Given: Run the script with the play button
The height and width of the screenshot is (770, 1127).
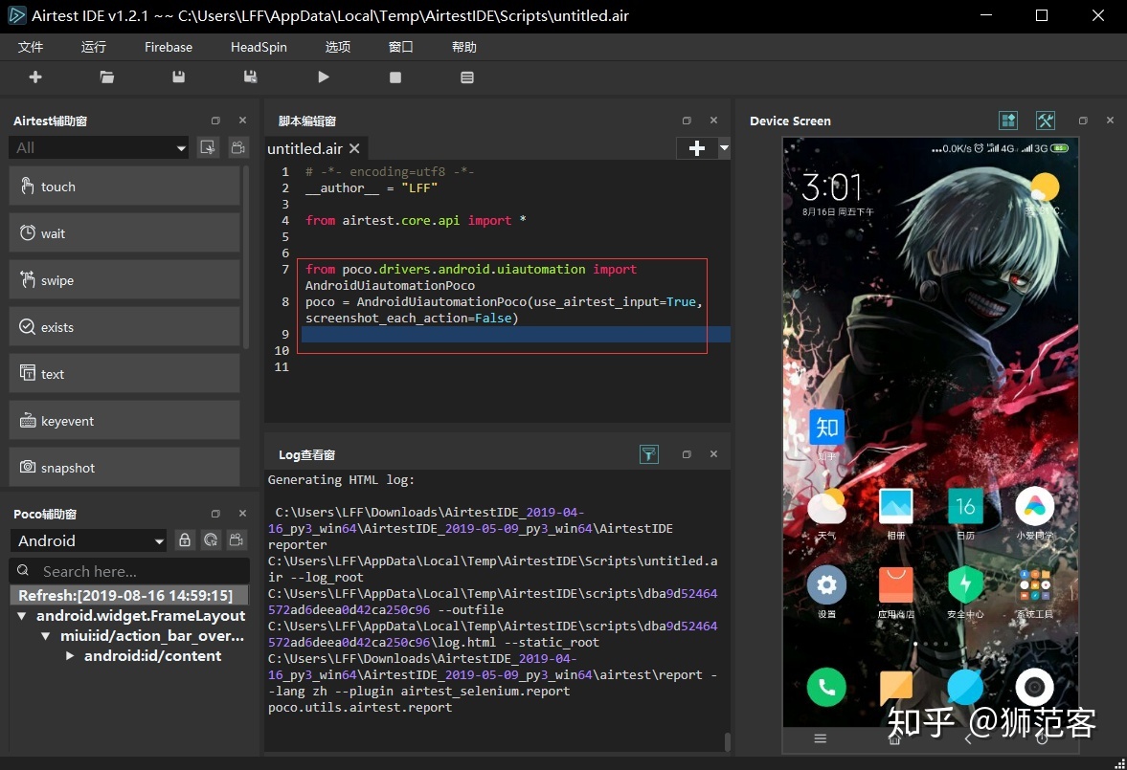Looking at the screenshot, I should [x=324, y=77].
